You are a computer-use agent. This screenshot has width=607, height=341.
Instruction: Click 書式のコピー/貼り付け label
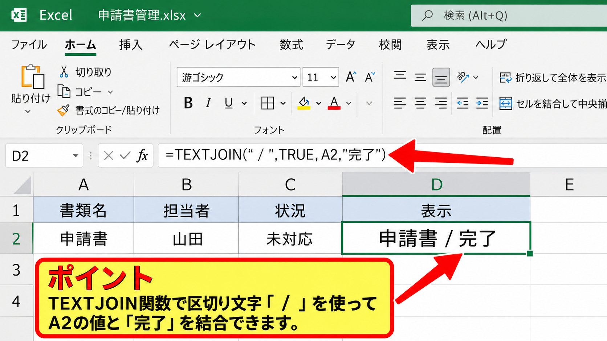pyautogui.click(x=117, y=110)
